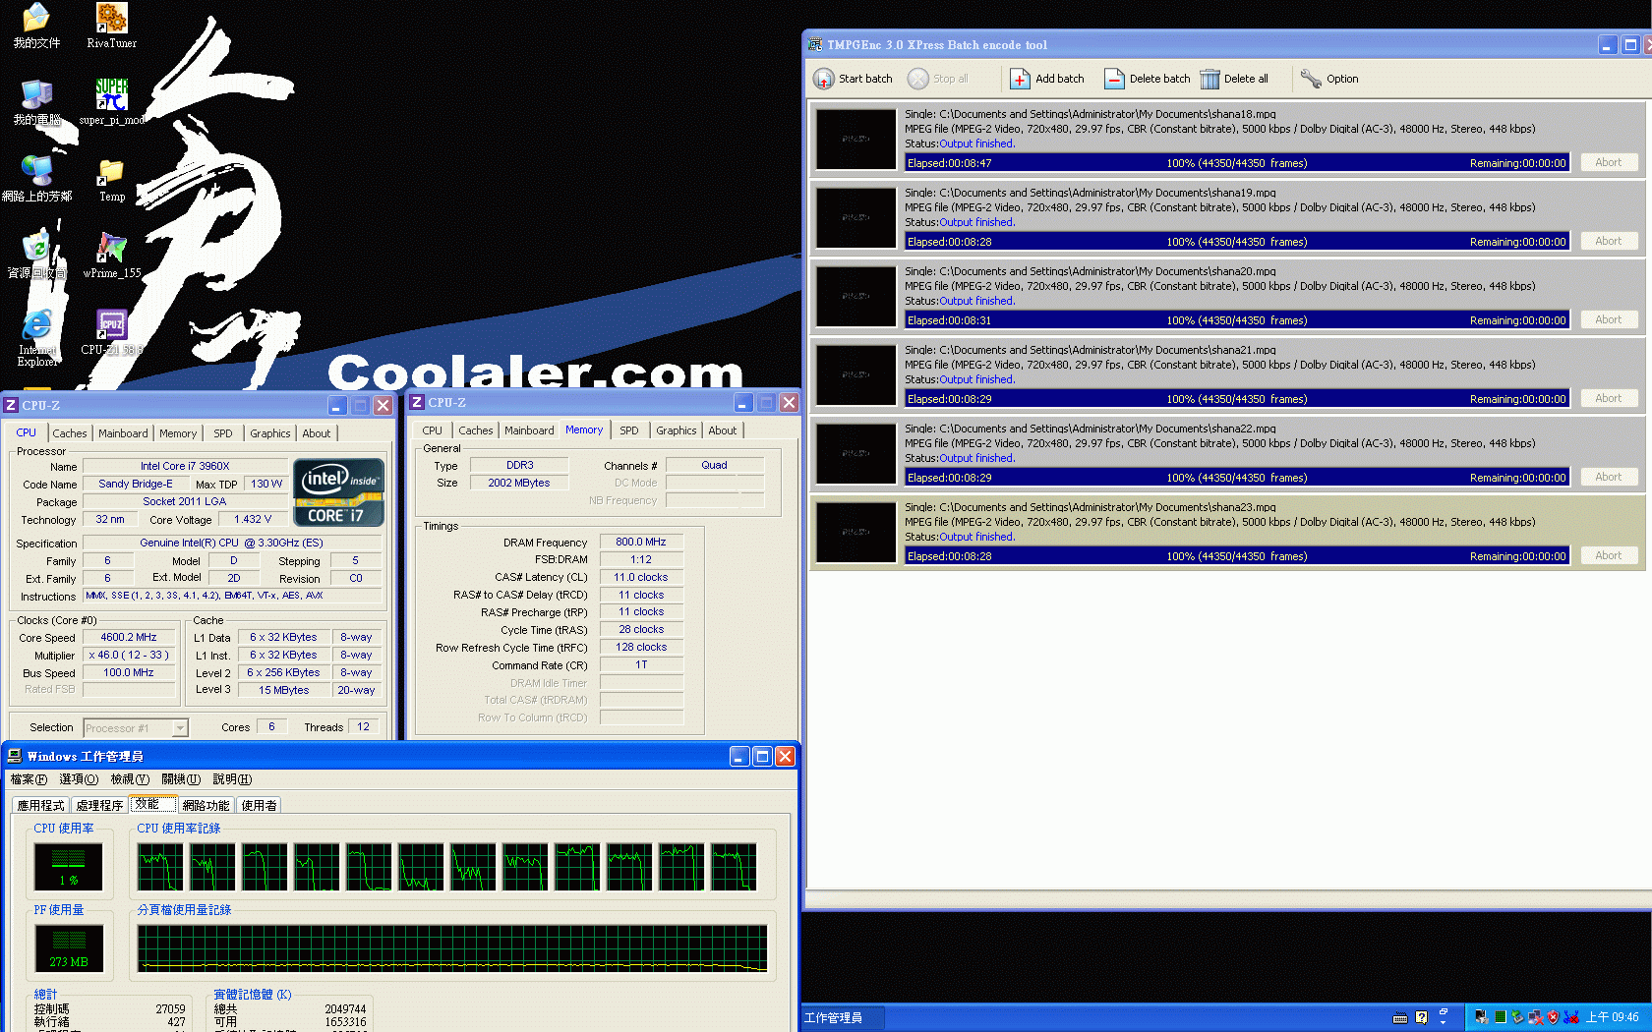The height and width of the screenshot is (1032, 1652).
Task: Click the help question mark icon in taskbar
Action: (x=1421, y=1017)
